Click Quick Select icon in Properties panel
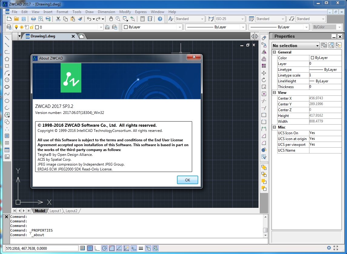This screenshot has height=254, width=347. (339, 45)
